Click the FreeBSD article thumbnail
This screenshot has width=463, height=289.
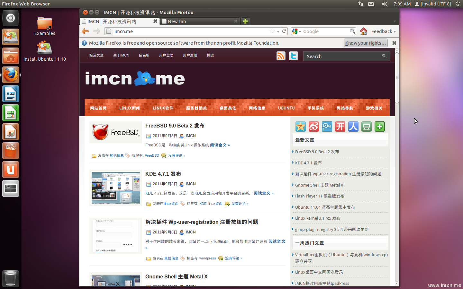tap(116, 132)
